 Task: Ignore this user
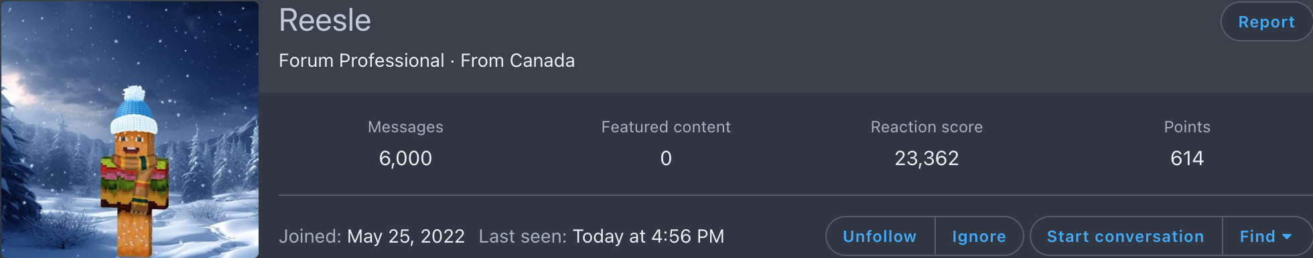click(x=979, y=237)
